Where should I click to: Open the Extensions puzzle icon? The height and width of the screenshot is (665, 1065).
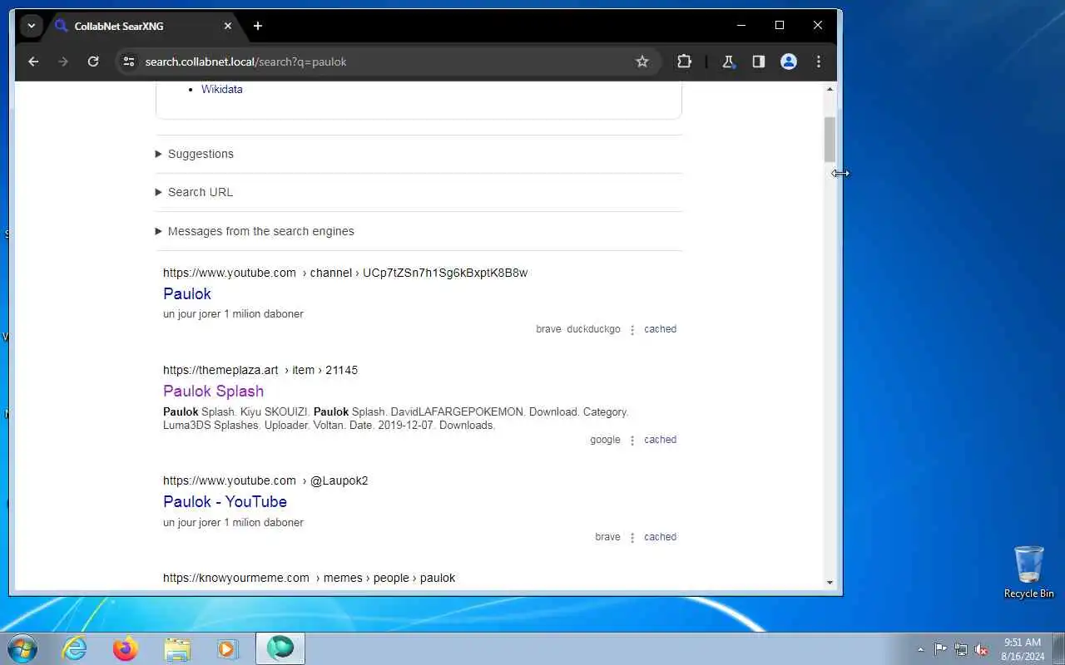pos(684,62)
